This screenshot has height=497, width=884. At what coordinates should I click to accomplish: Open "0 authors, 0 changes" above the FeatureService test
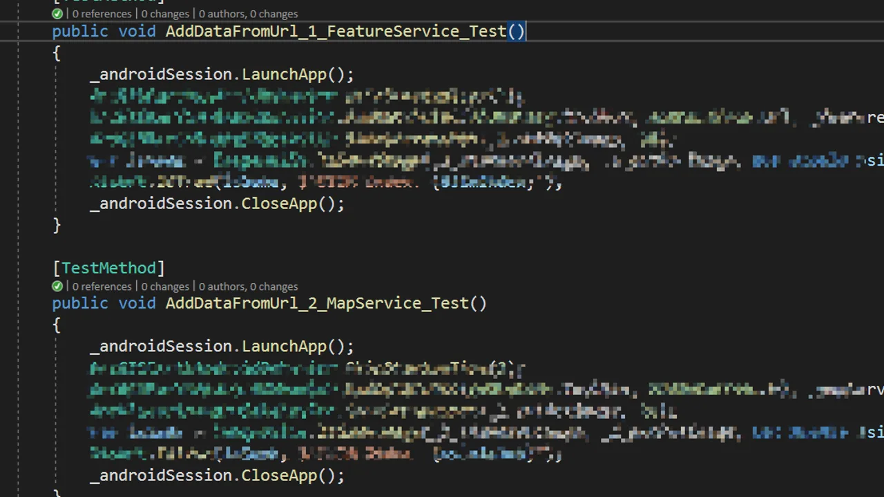click(249, 14)
